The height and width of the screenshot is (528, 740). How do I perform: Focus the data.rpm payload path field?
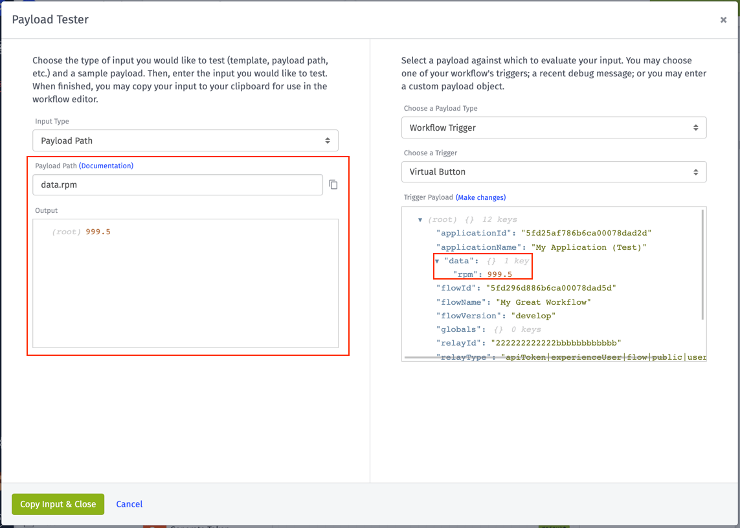click(177, 184)
